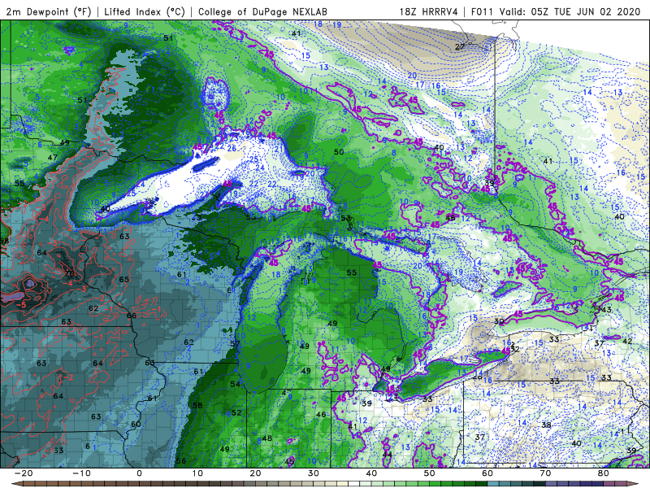Click the '40' colorbar scale label
Image resolution: width=650 pixels, height=488 pixels.
click(x=371, y=473)
